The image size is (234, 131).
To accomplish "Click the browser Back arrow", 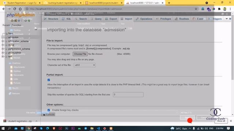I will (4, 9).
